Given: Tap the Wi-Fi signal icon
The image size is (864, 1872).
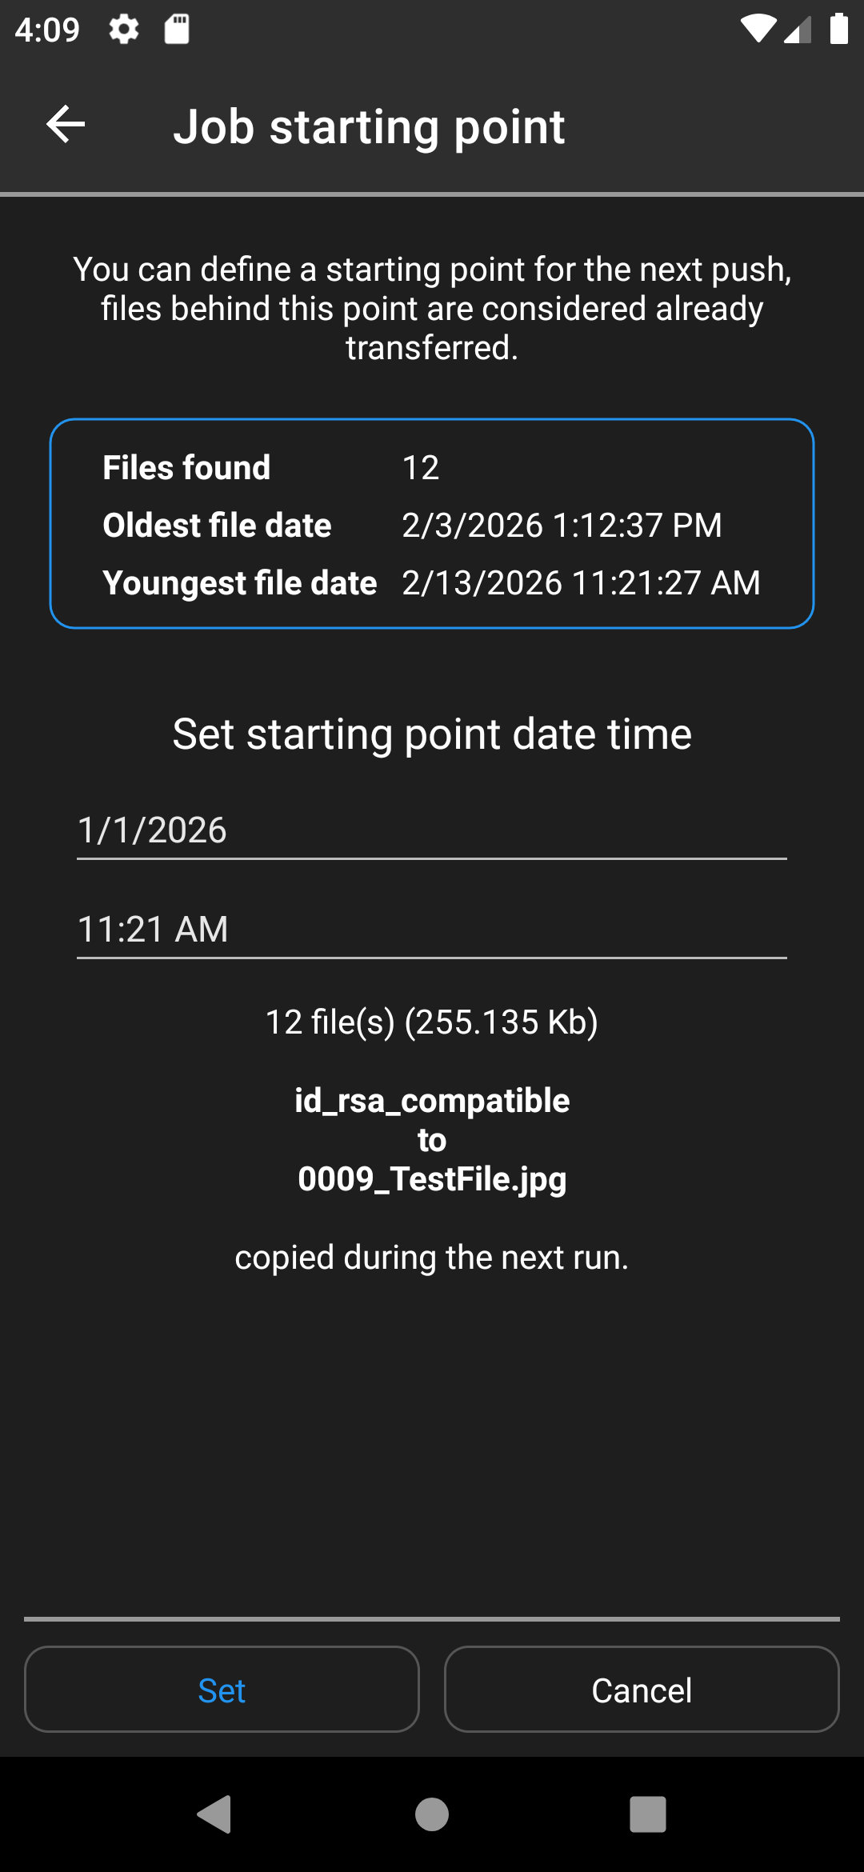Looking at the screenshot, I should [x=757, y=30].
